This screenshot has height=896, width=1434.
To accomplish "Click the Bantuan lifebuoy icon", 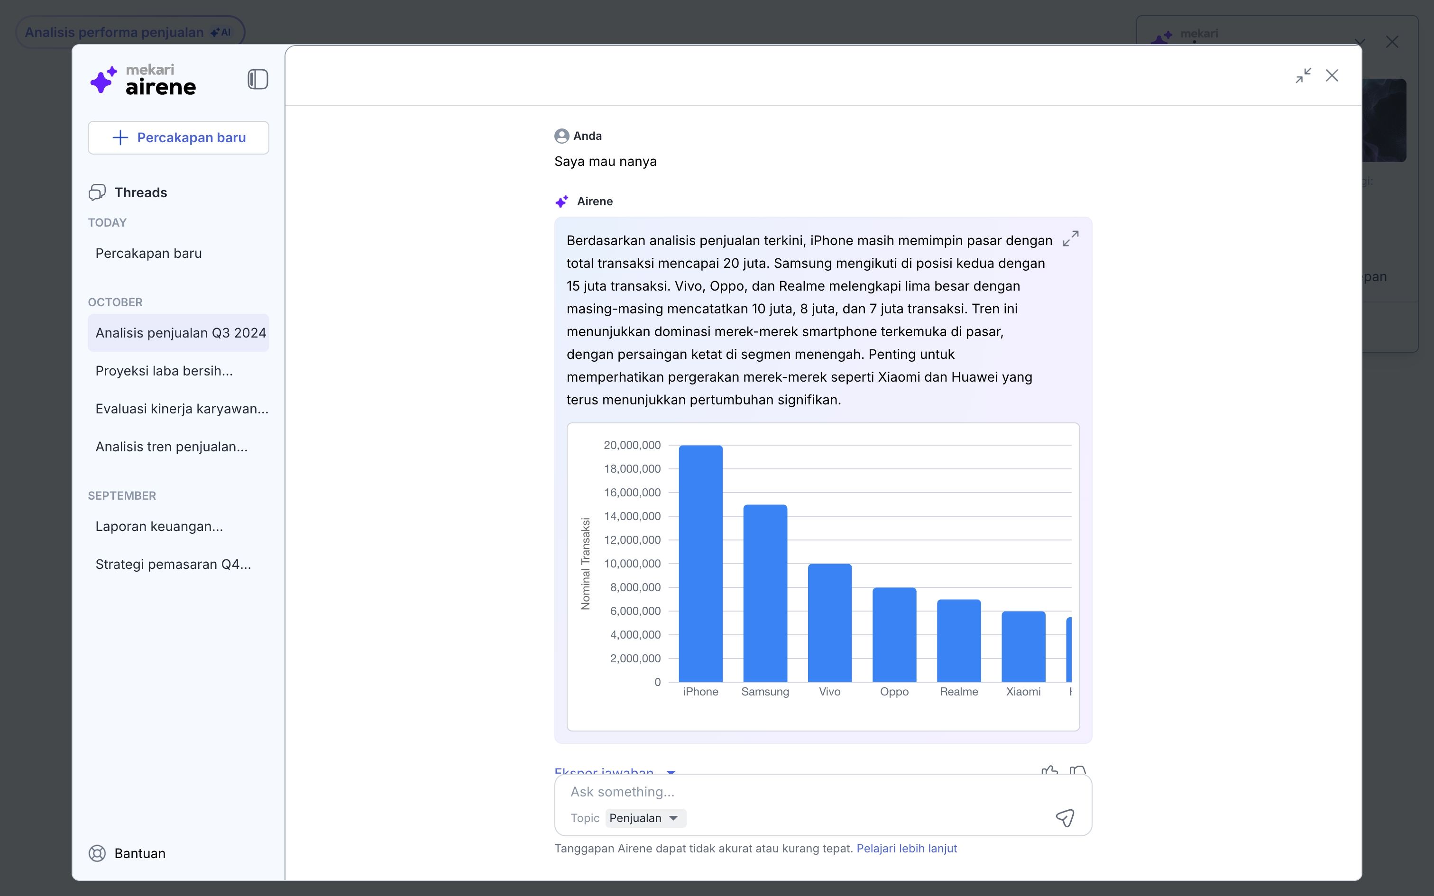I will tap(97, 853).
